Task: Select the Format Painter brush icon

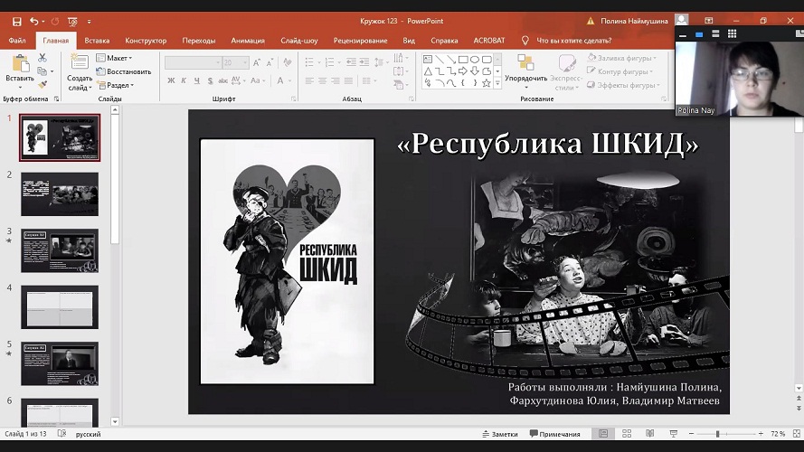Action: tap(43, 84)
